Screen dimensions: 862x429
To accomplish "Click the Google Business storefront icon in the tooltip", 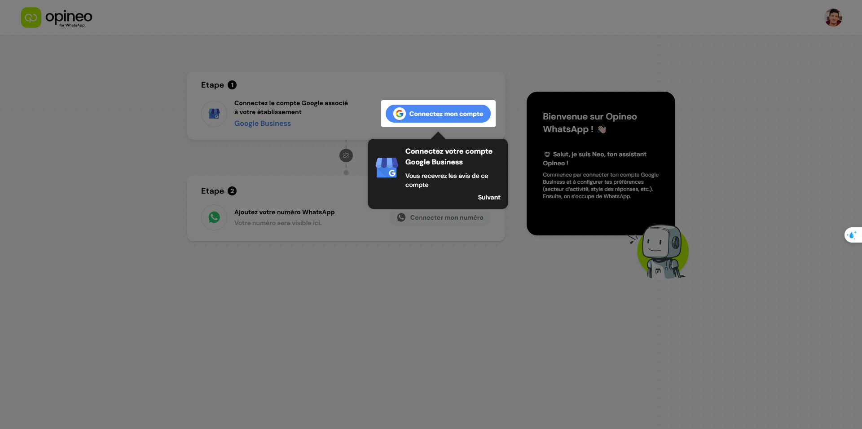I will coord(387,168).
